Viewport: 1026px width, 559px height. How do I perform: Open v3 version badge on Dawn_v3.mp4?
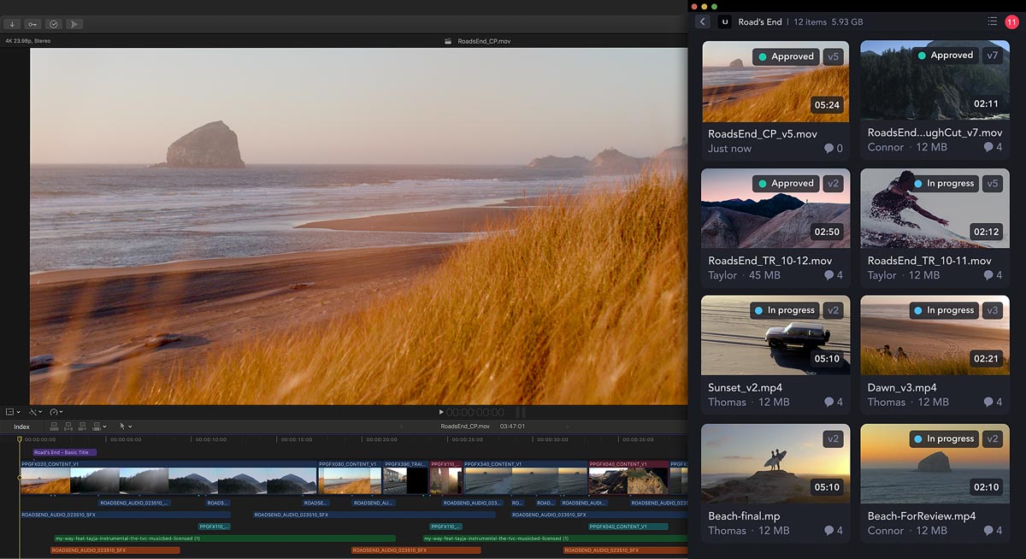[x=992, y=310]
